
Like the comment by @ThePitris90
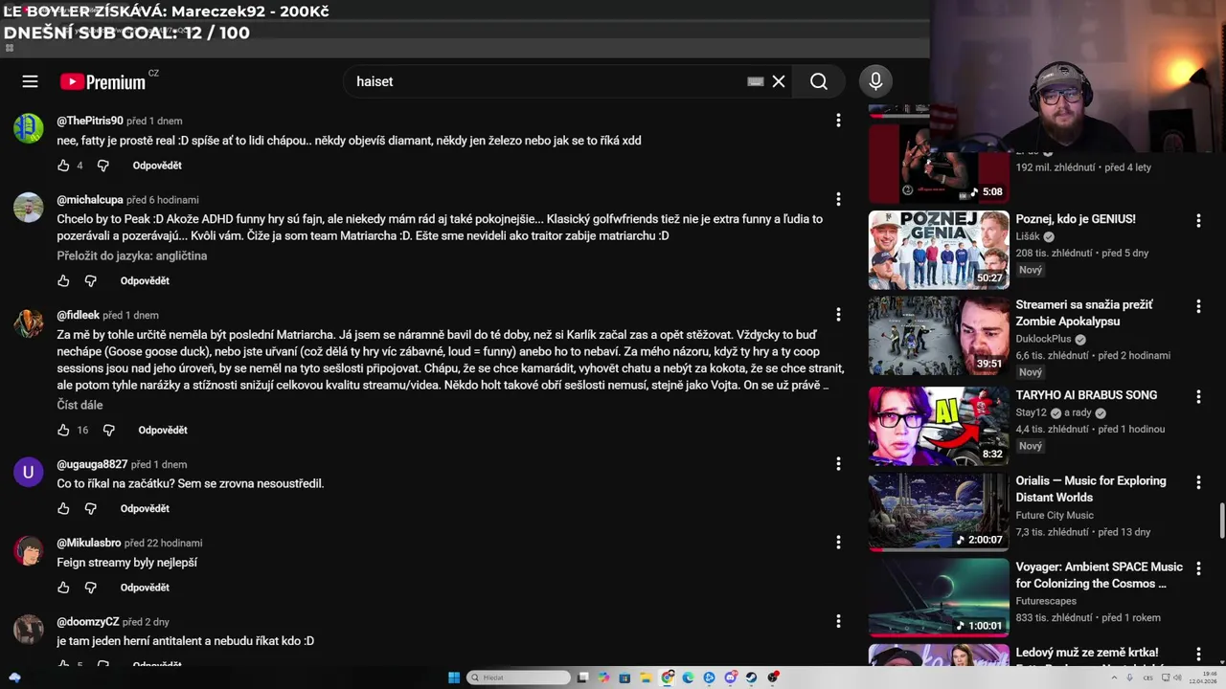point(63,166)
